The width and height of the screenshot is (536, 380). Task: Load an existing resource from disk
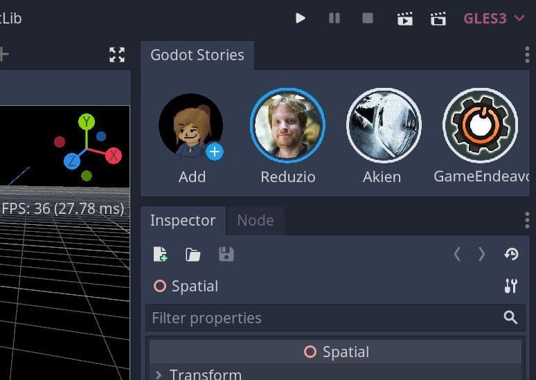coord(193,255)
